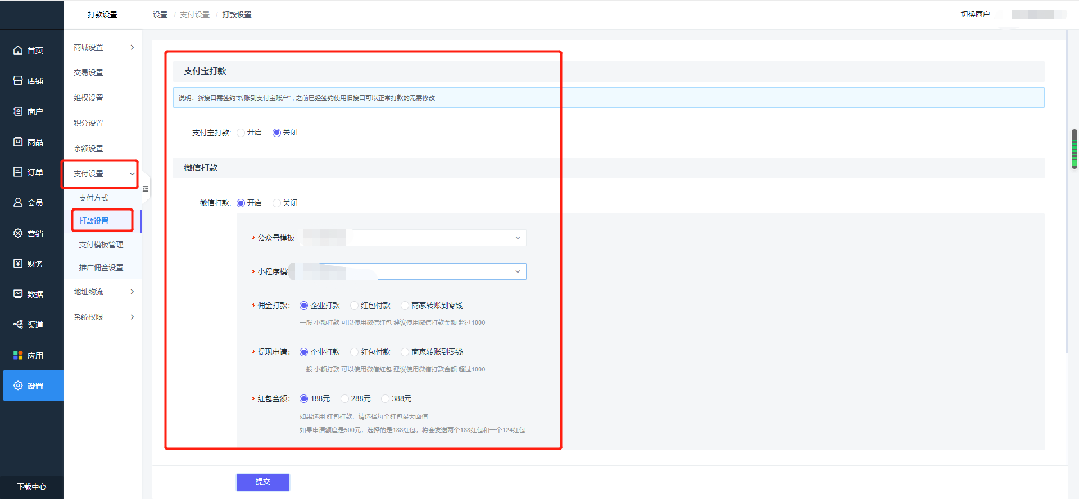Open the 小程序模板 dropdown
Viewport: 1079px width, 499px height.
[414, 271]
